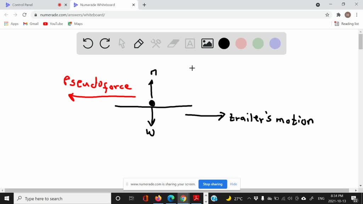Hide the screen sharing notification

[233, 184]
